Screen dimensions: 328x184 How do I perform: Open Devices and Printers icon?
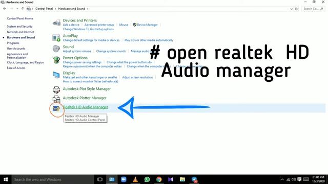click(56, 22)
